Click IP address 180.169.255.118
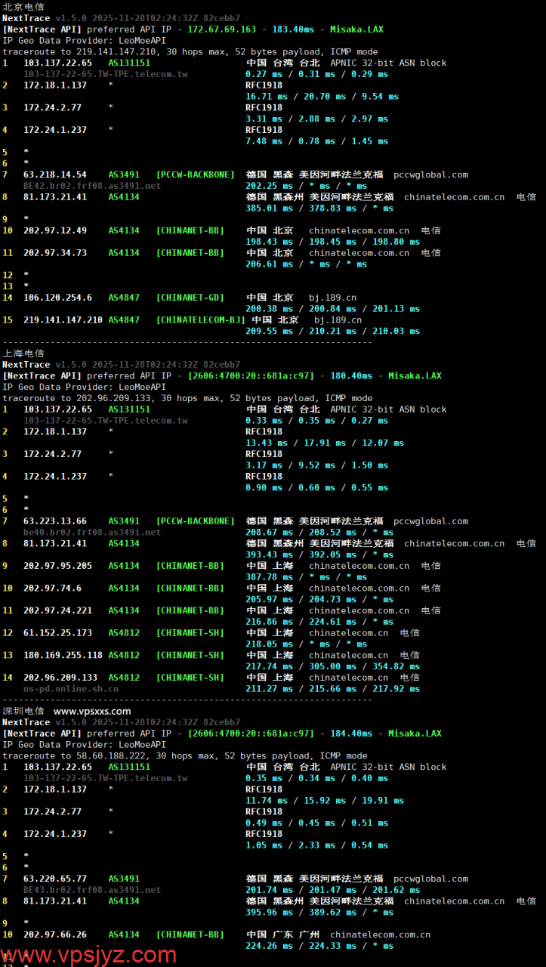 pos(63,655)
